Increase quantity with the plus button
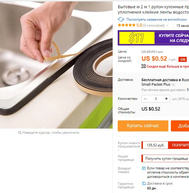Screen dimensions: 189x193 (166, 99)
